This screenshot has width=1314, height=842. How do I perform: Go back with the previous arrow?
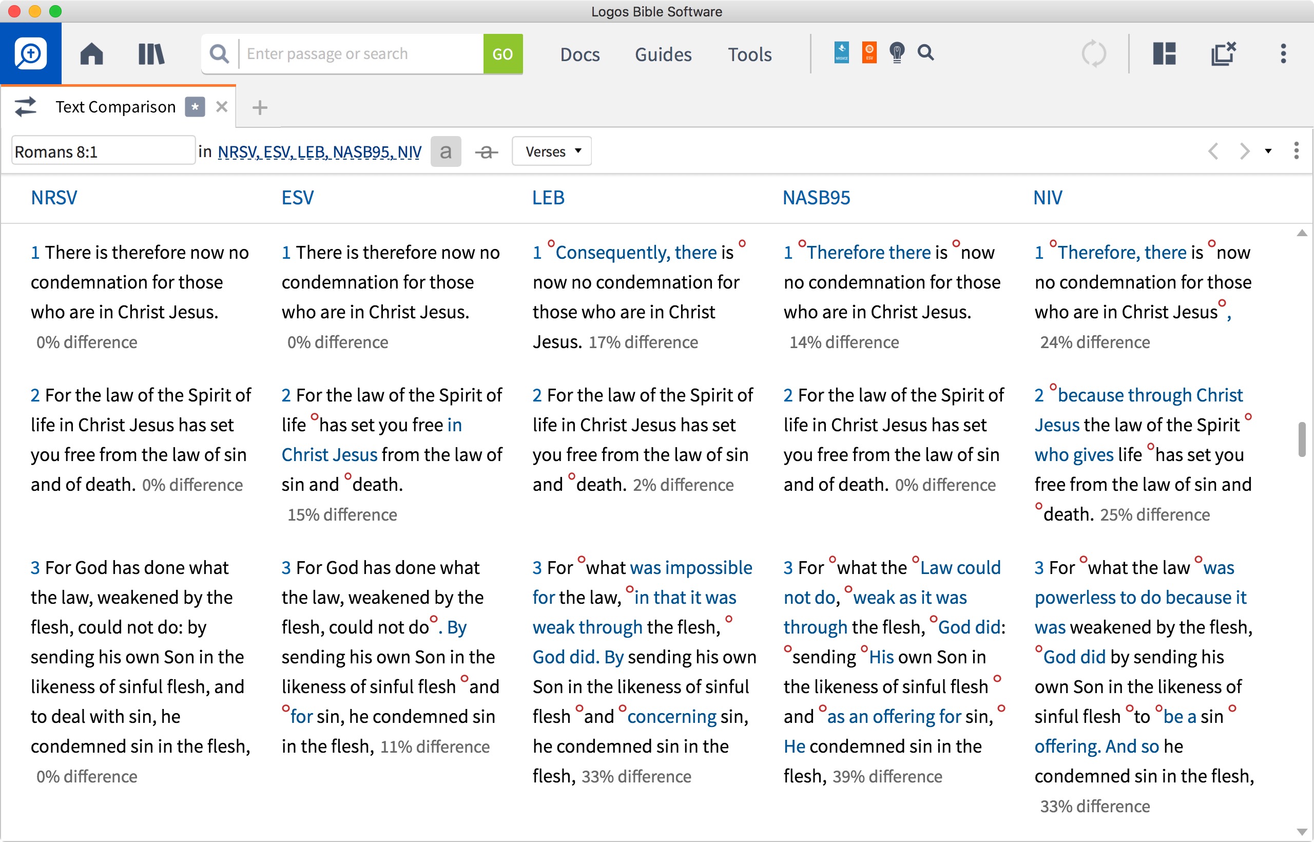click(1213, 151)
